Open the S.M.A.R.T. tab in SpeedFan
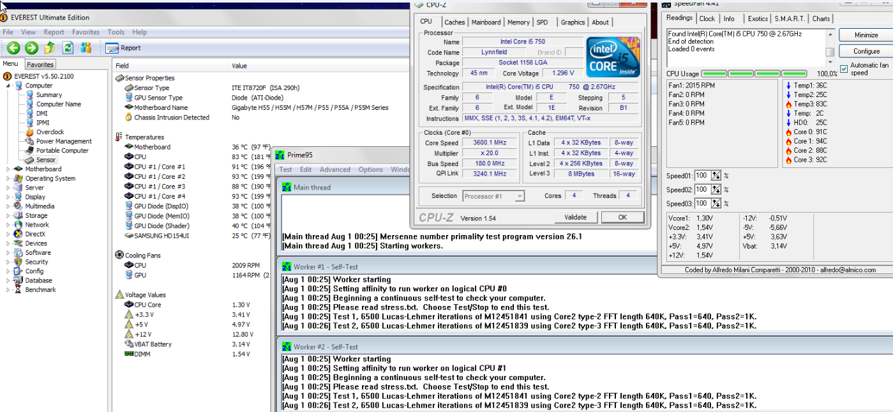The image size is (893, 412). [x=790, y=19]
